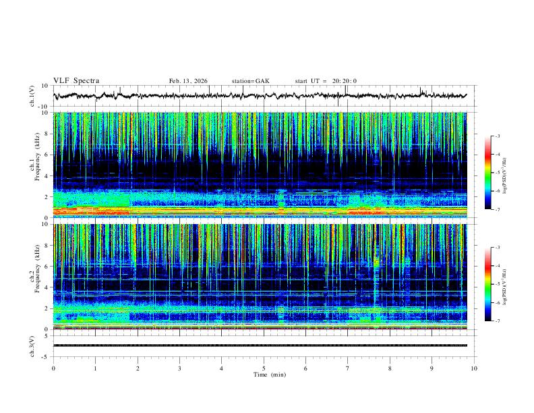Click the time axis tick label "6"
This screenshot has height=413, width=534.
point(306,368)
